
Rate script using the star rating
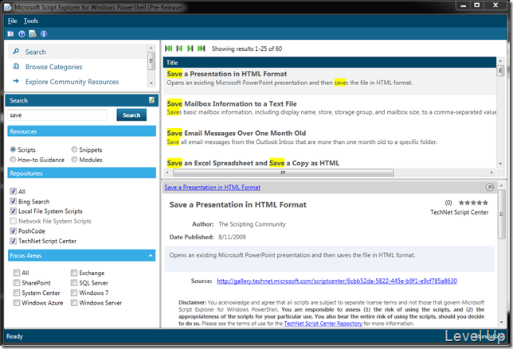[473, 203]
